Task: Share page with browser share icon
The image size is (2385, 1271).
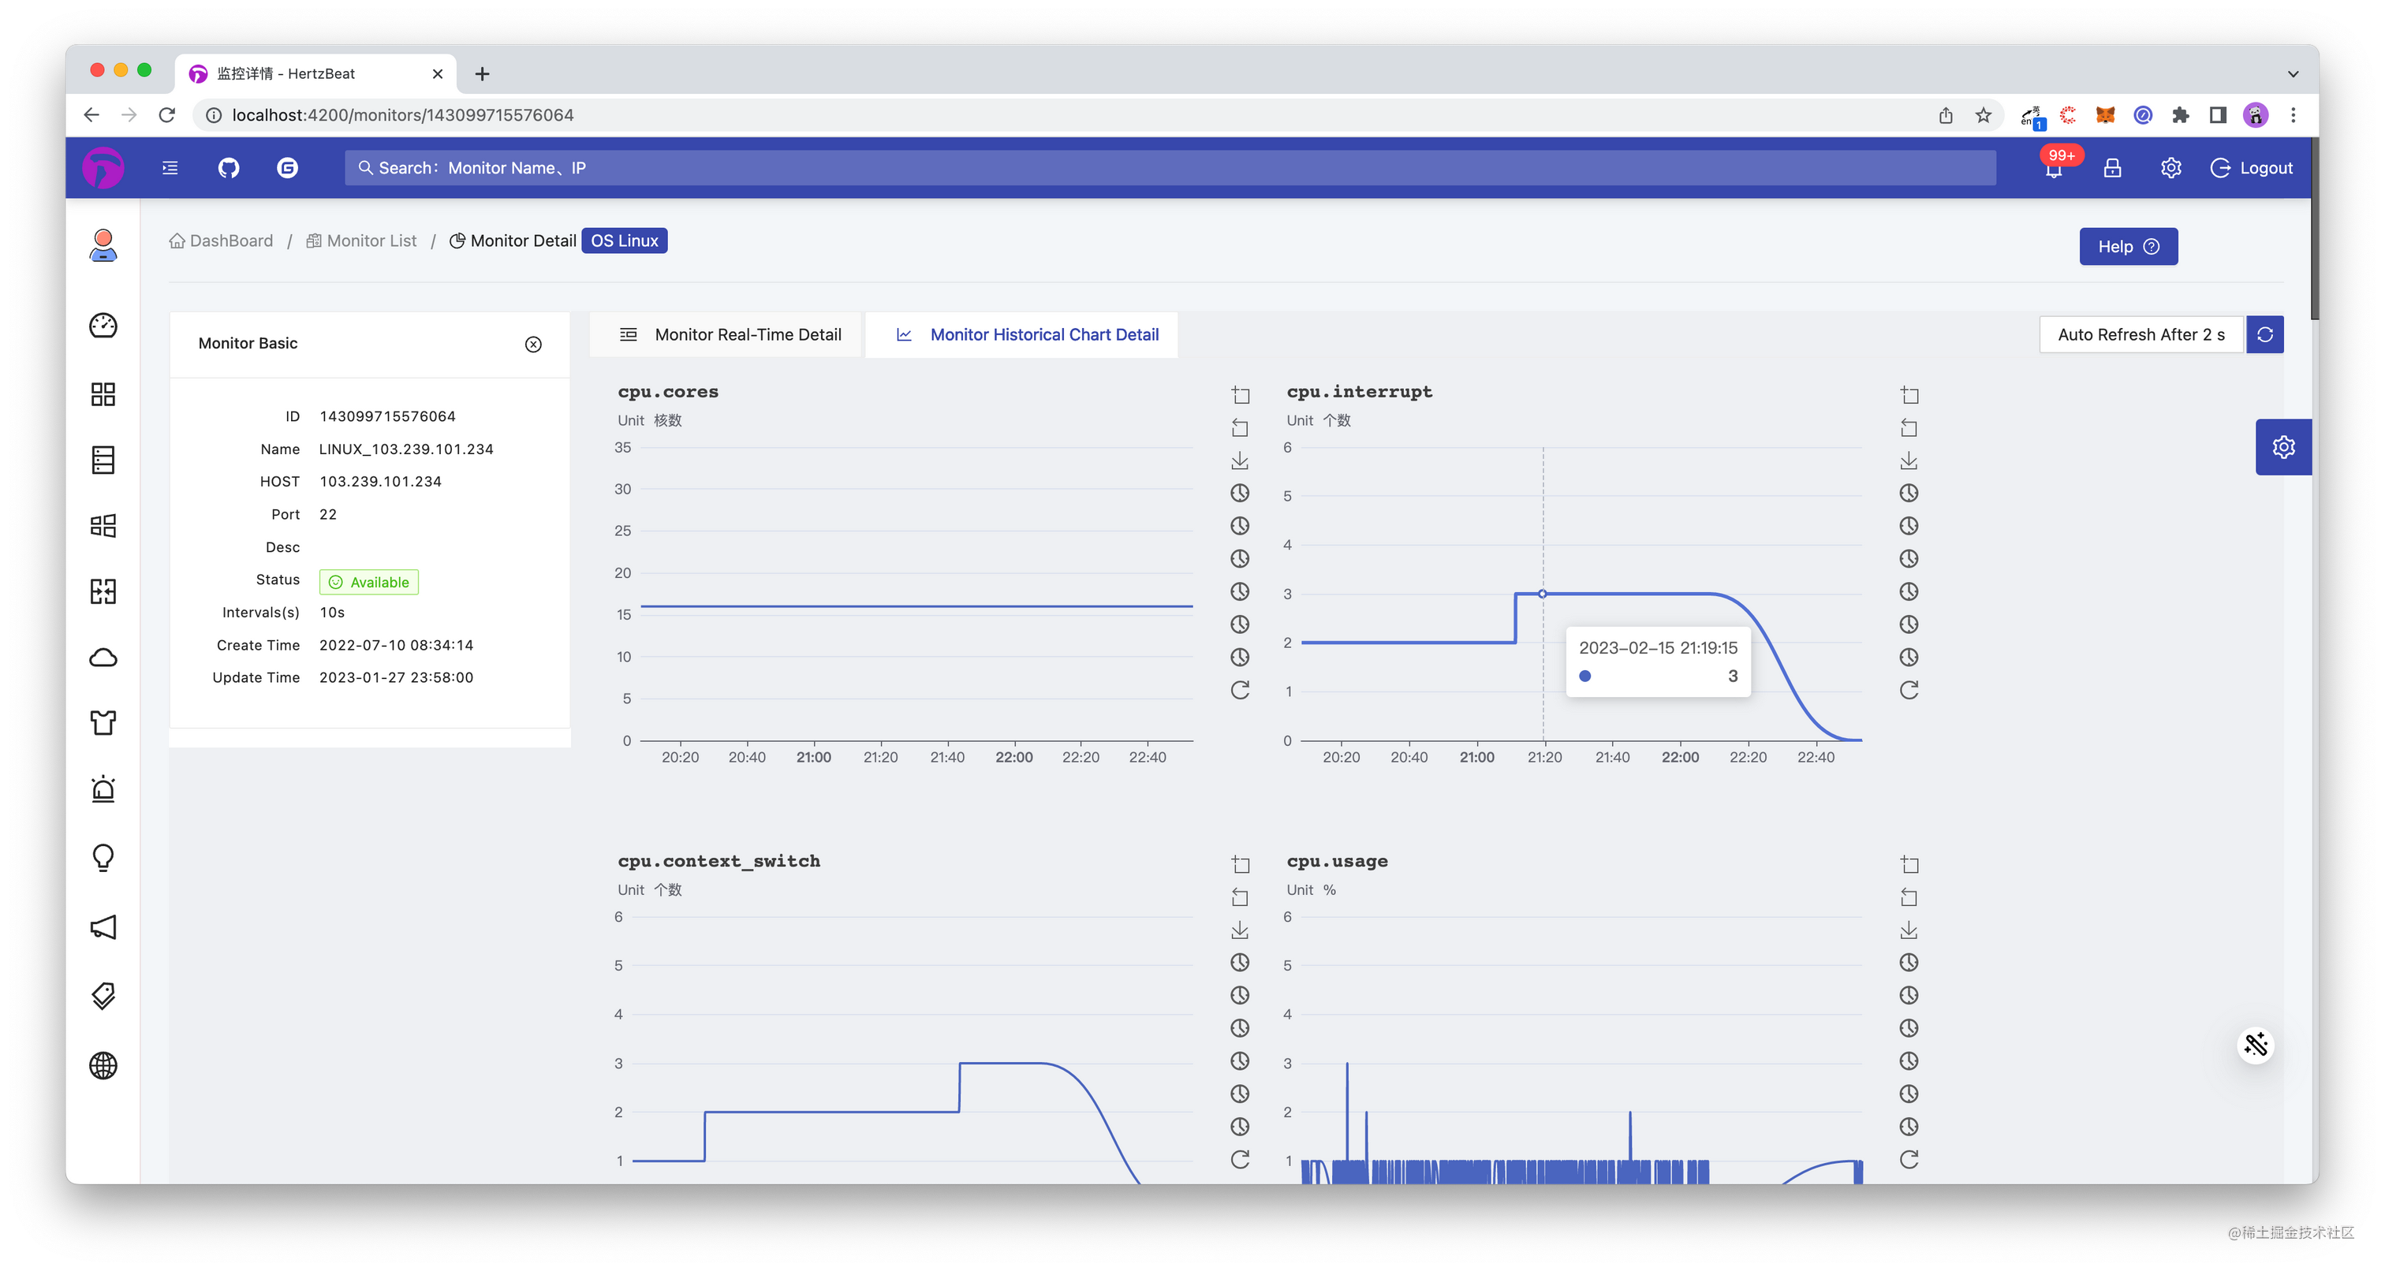Action: (1945, 115)
